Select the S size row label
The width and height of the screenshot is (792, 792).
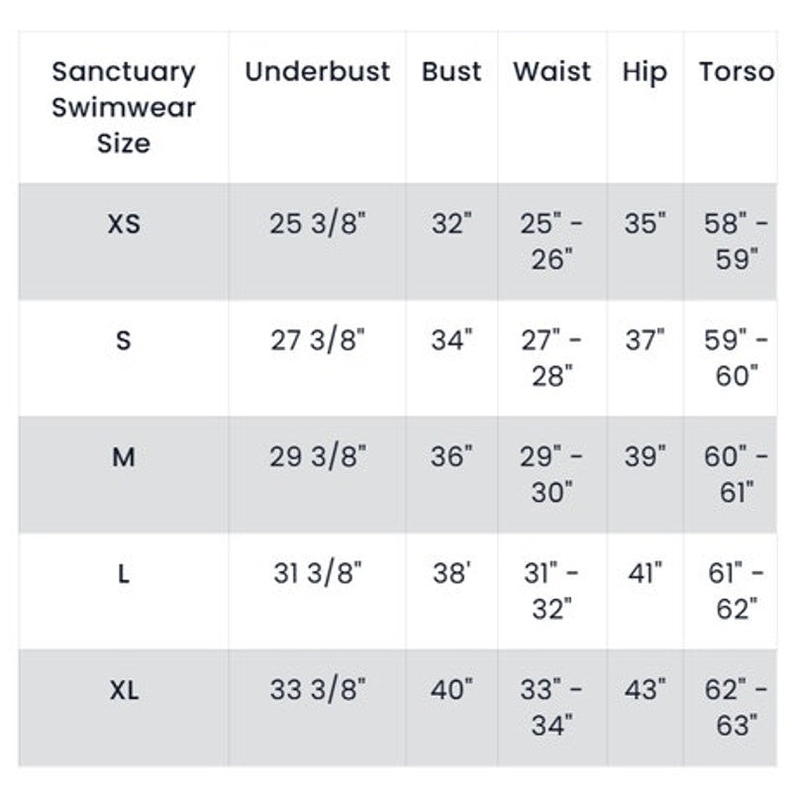pos(124,342)
